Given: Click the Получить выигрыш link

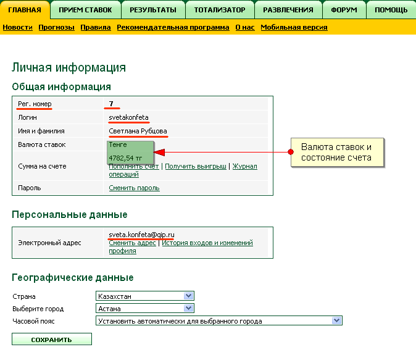Looking at the screenshot, I should click(195, 166).
